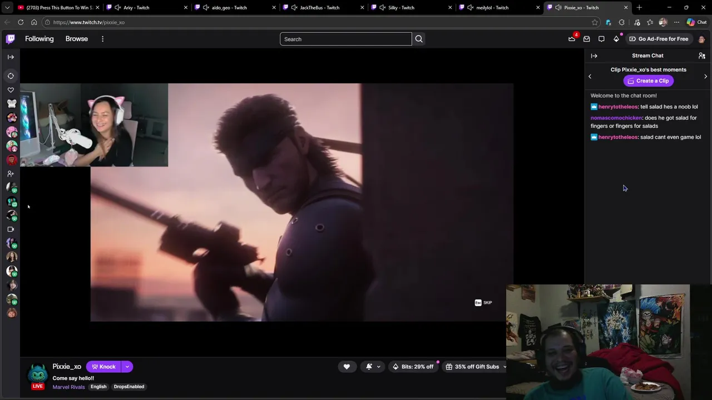Open the whispers speech bubble icon
Screen dimensions: 712x400
coord(601,39)
